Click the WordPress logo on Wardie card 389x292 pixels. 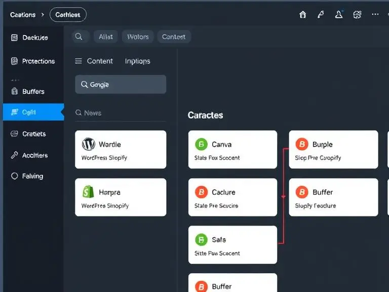point(89,144)
